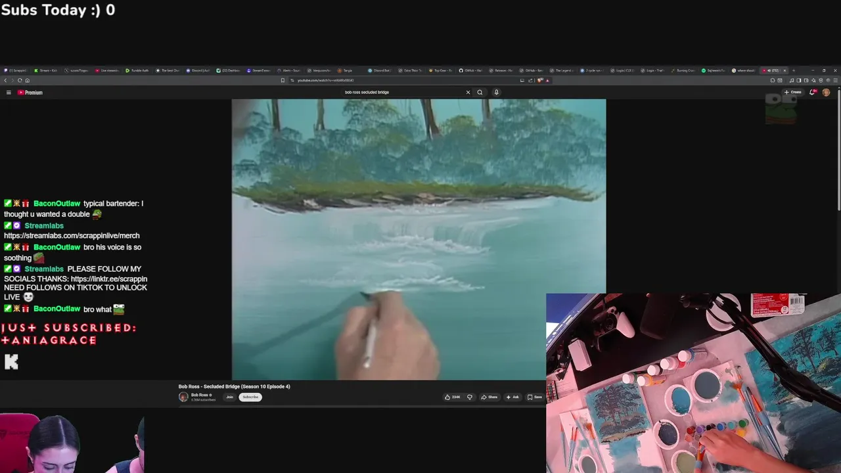Click the Bob Ross video player area
The image size is (841, 473).
pos(419,239)
